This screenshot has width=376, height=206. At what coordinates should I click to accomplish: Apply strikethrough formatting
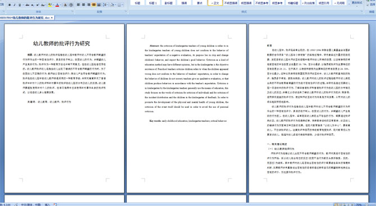tap(27, 5)
